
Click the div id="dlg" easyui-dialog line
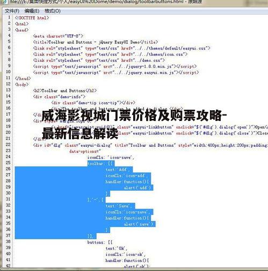(x=150, y=145)
